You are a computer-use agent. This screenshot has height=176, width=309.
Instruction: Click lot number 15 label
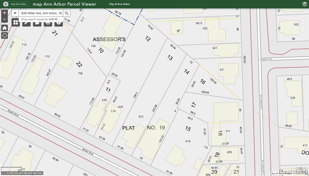[x=188, y=129]
